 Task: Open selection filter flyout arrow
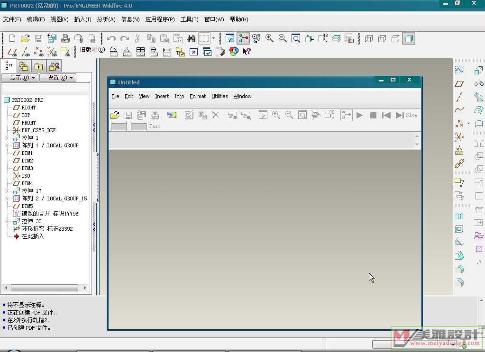coord(213,38)
